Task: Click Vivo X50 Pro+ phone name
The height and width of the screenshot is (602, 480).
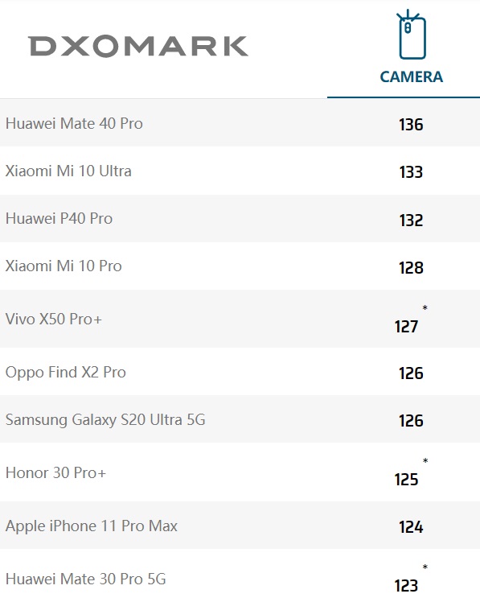Action: coord(54,319)
